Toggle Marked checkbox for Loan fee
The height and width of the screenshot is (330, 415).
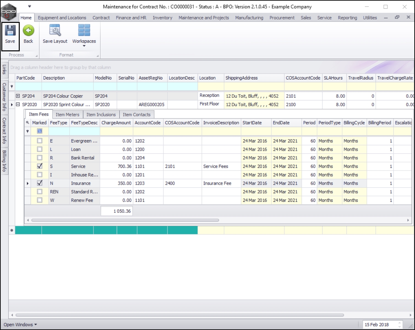(39, 149)
